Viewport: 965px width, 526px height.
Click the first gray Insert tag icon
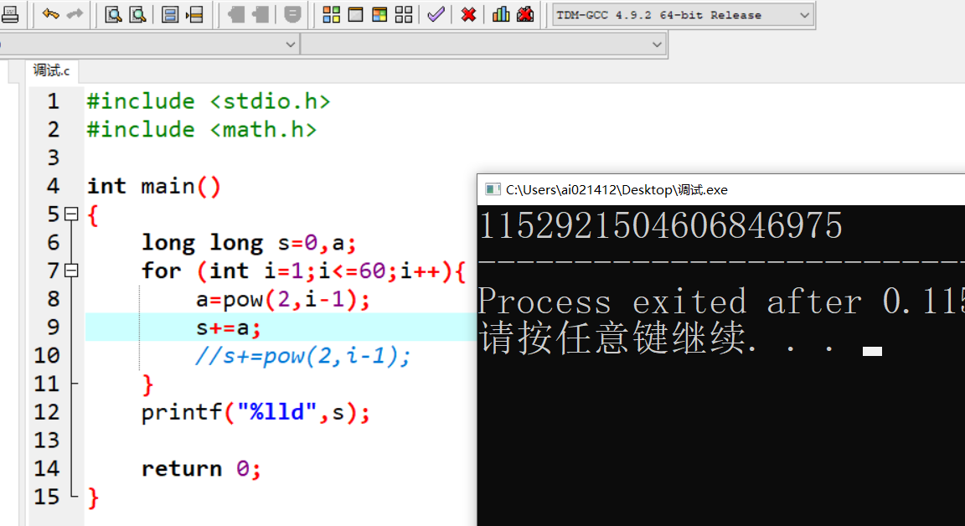[235, 14]
